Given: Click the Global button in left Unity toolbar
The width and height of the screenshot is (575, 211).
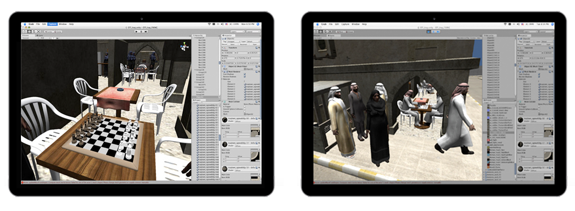Looking at the screenshot, I should pos(58,31).
